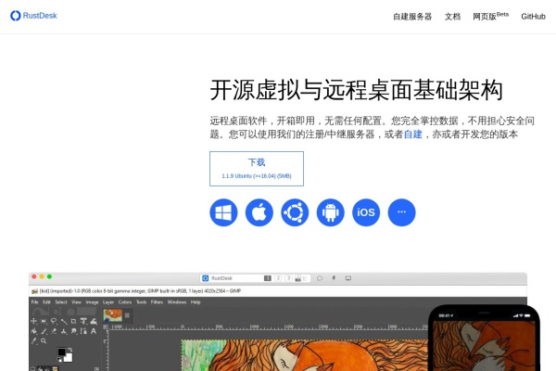Select the Windows download icon
The height and width of the screenshot is (371, 556).
pos(223,212)
